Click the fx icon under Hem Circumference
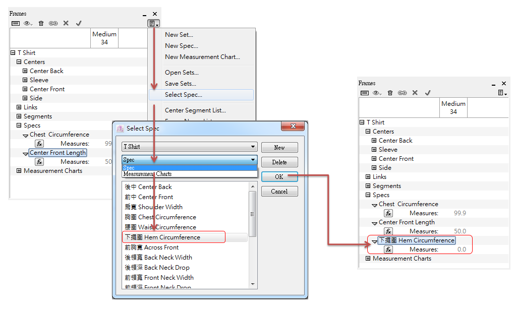 [x=388, y=249]
